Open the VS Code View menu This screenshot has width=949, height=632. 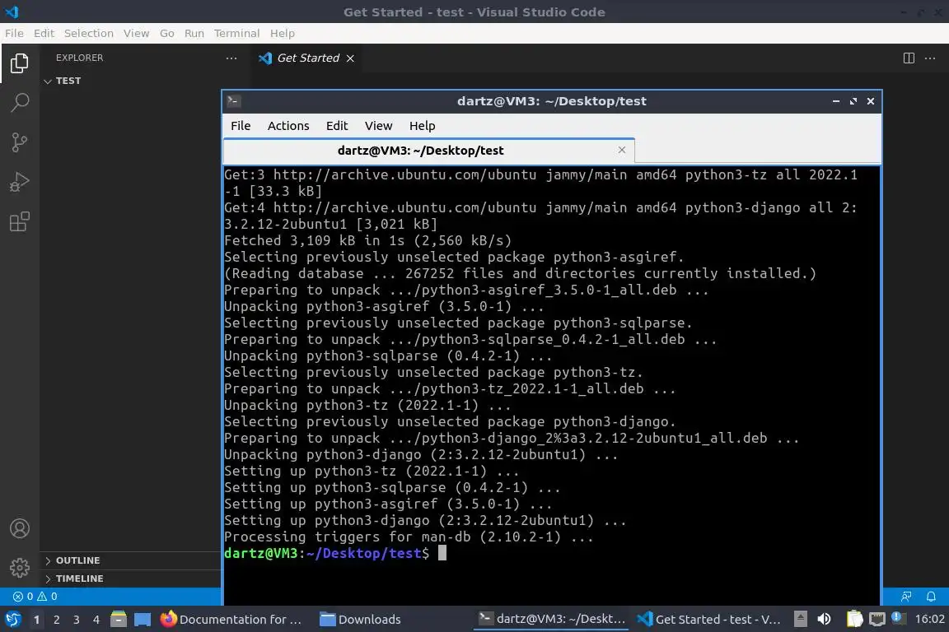click(136, 33)
